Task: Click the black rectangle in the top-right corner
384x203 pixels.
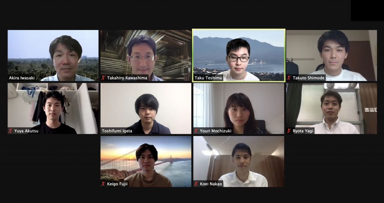Action: click(x=367, y=10)
